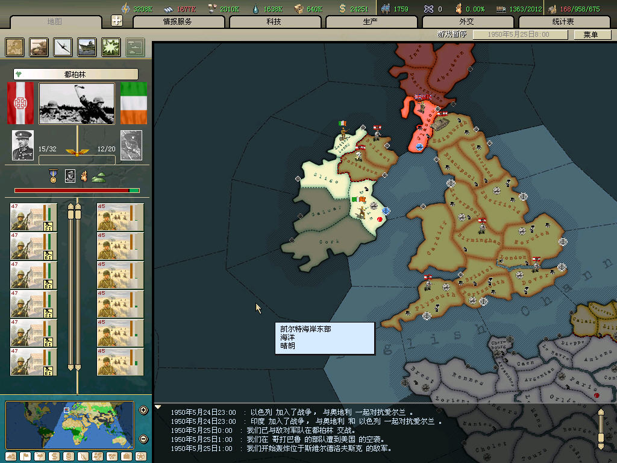Open the 情报服务 intelligence tab
Screen dimensions: 617x463
pyautogui.click(x=178, y=22)
